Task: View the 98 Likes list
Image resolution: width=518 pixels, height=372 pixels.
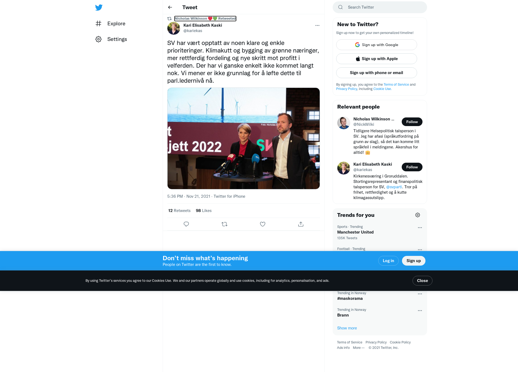Action: [x=204, y=211]
